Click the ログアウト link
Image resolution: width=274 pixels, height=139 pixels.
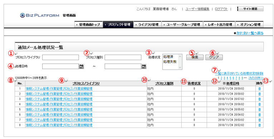coord(221,9)
